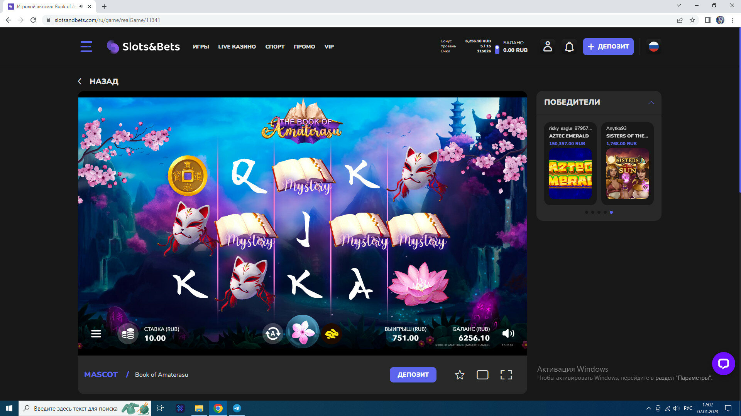Screen dimensions: 741x416
Task: Select the last winners carousel dot
Action: [611, 212]
